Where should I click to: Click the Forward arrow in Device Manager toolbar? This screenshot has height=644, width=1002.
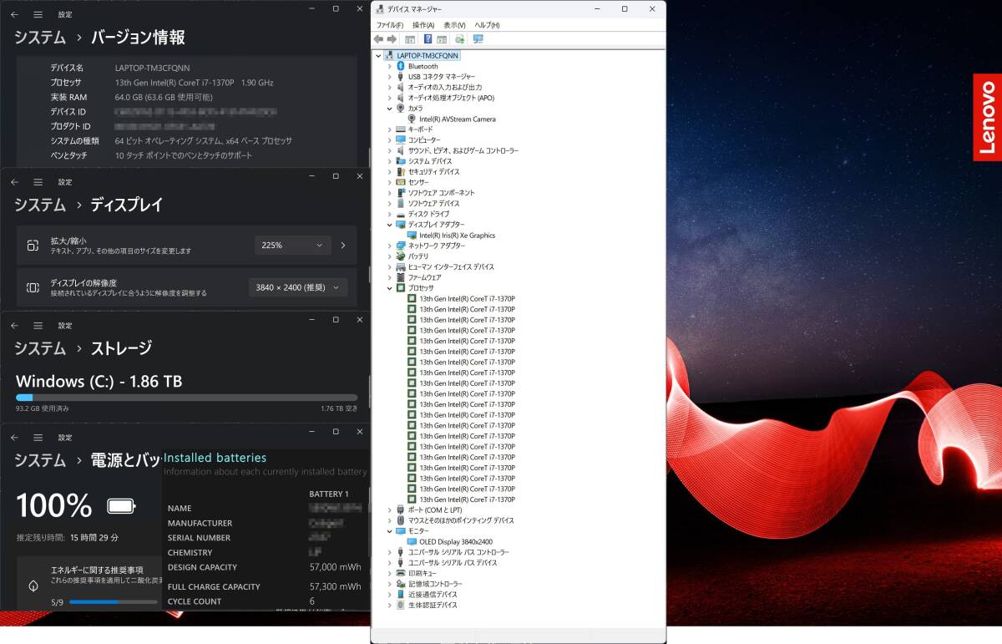[391, 39]
